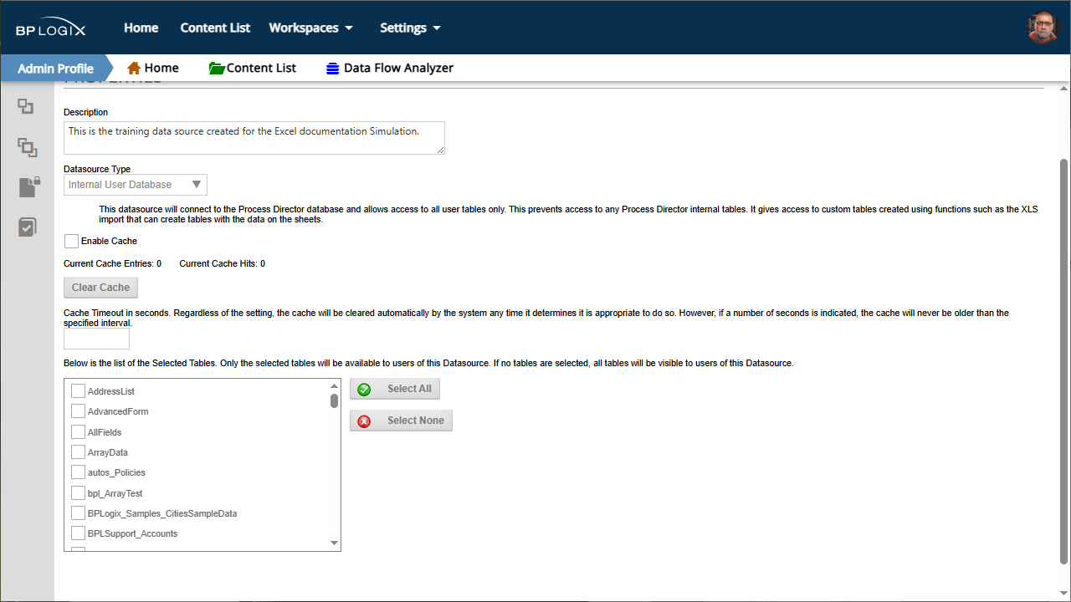1071x602 pixels.
Task: Check the AllFields table checkbox
Action: (x=78, y=431)
